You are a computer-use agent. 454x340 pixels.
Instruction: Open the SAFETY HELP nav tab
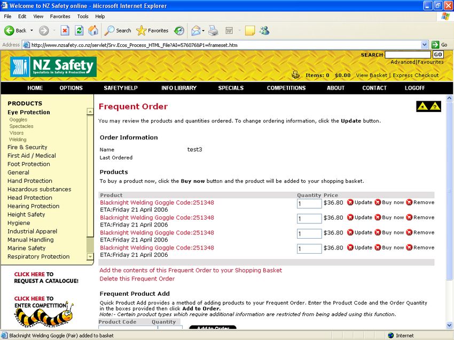coord(121,88)
